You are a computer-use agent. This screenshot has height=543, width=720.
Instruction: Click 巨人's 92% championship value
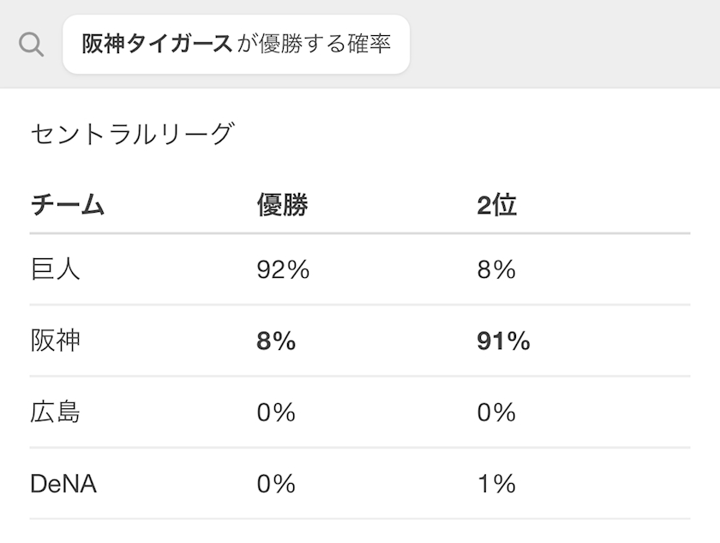coord(282,270)
